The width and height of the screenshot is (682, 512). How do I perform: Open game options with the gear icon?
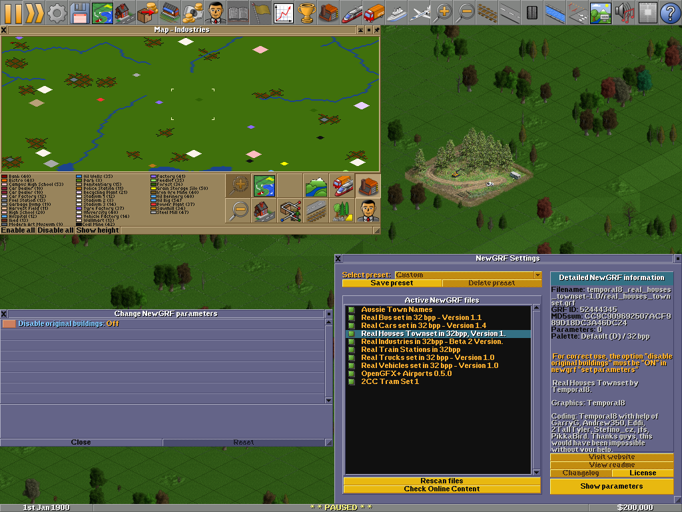pyautogui.click(x=57, y=12)
